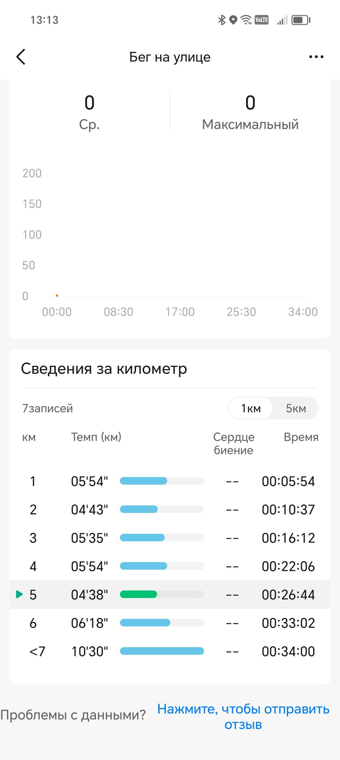Open the three-dot more options menu
This screenshot has height=760, width=340.
(x=316, y=57)
